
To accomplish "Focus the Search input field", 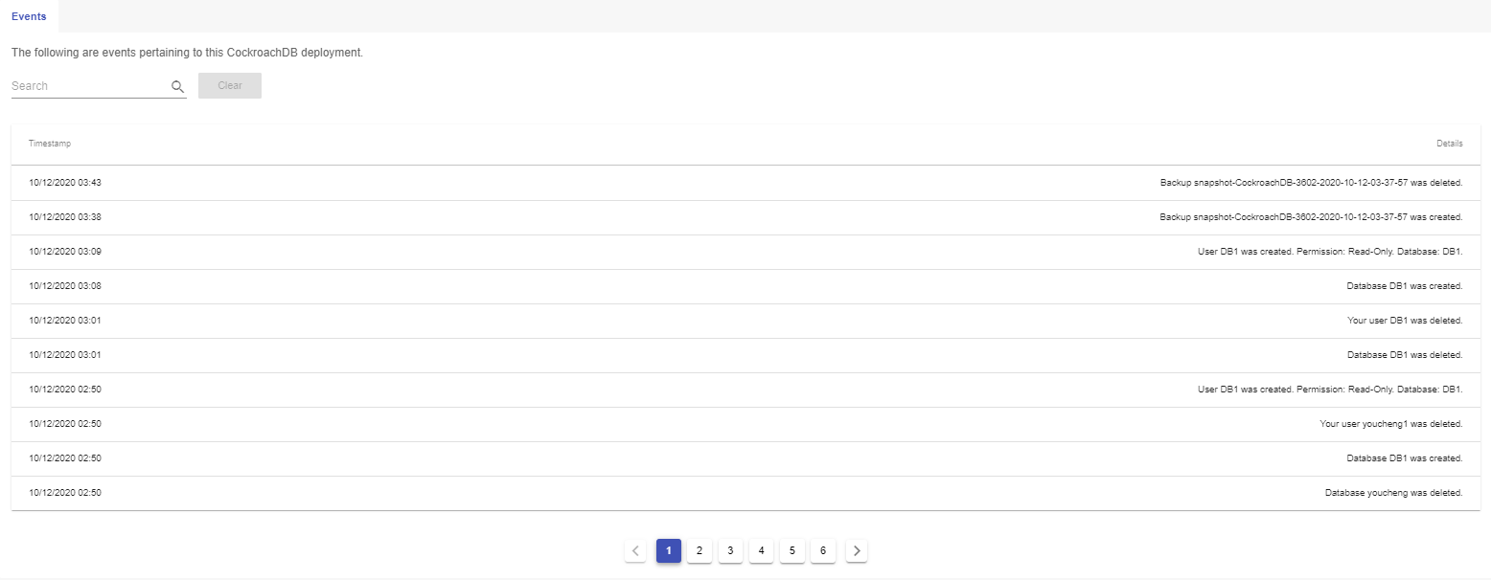I will [89, 86].
